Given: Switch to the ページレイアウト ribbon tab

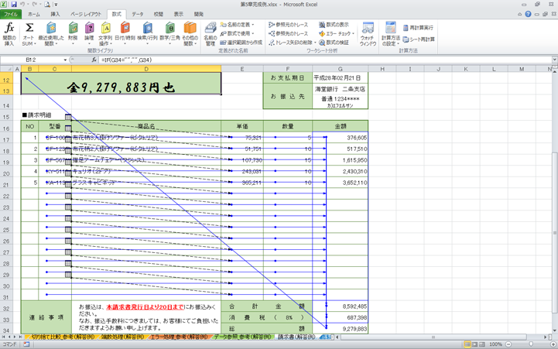Looking at the screenshot, I should coord(86,14).
